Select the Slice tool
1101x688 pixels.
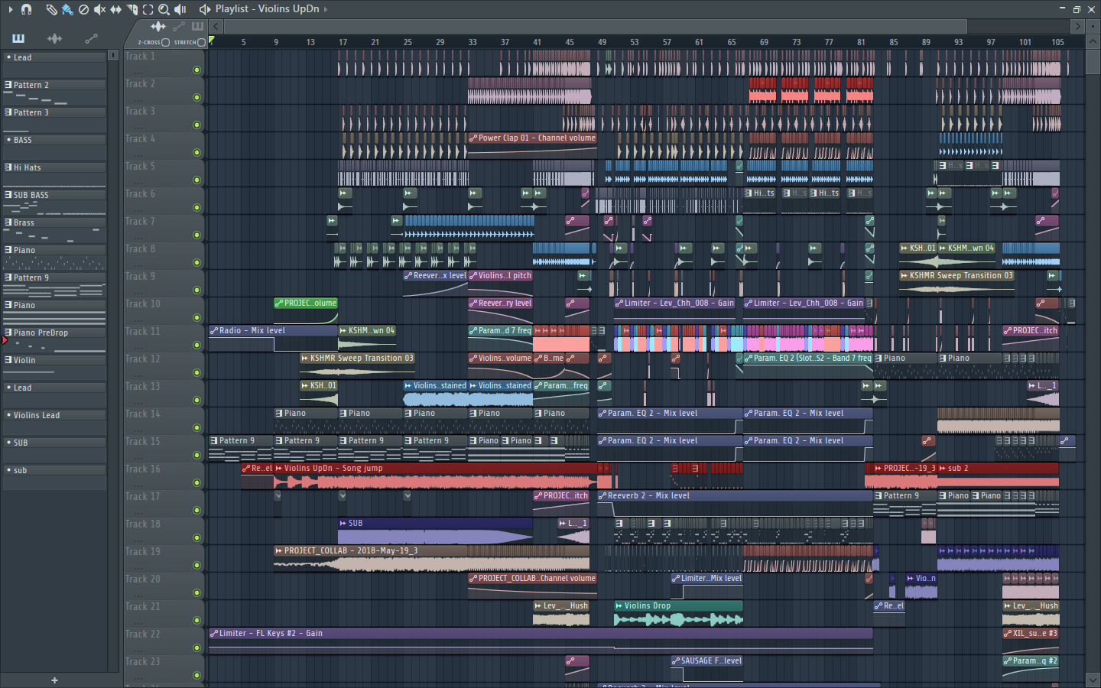[132, 9]
